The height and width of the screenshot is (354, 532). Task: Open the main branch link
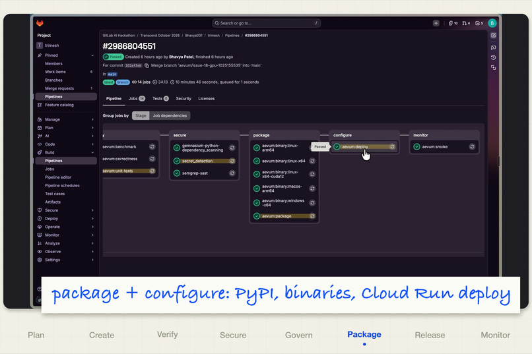click(x=112, y=74)
